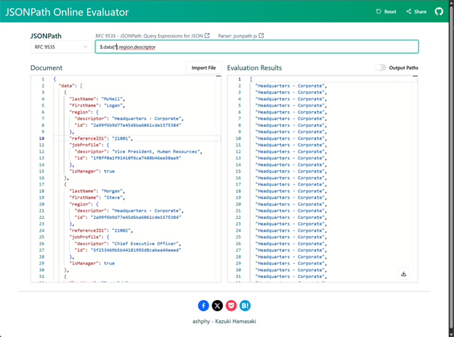Click the id 5f253469b5b44181995d8cabea44eeed line
Viewport: 454px width, 337px height.
tap(128, 250)
